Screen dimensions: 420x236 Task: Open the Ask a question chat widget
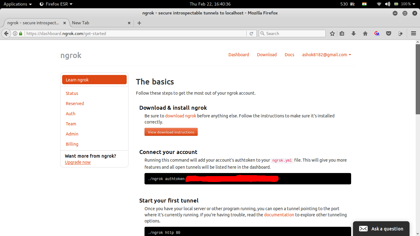tap(381, 229)
